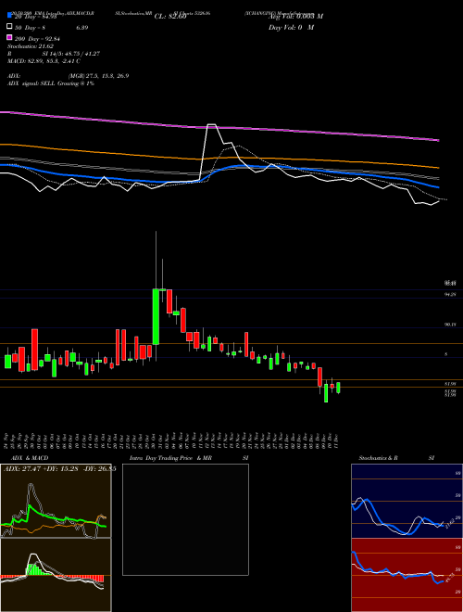Click the last green candlestick on the right
The height and width of the screenshot is (612, 463).
[338, 388]
